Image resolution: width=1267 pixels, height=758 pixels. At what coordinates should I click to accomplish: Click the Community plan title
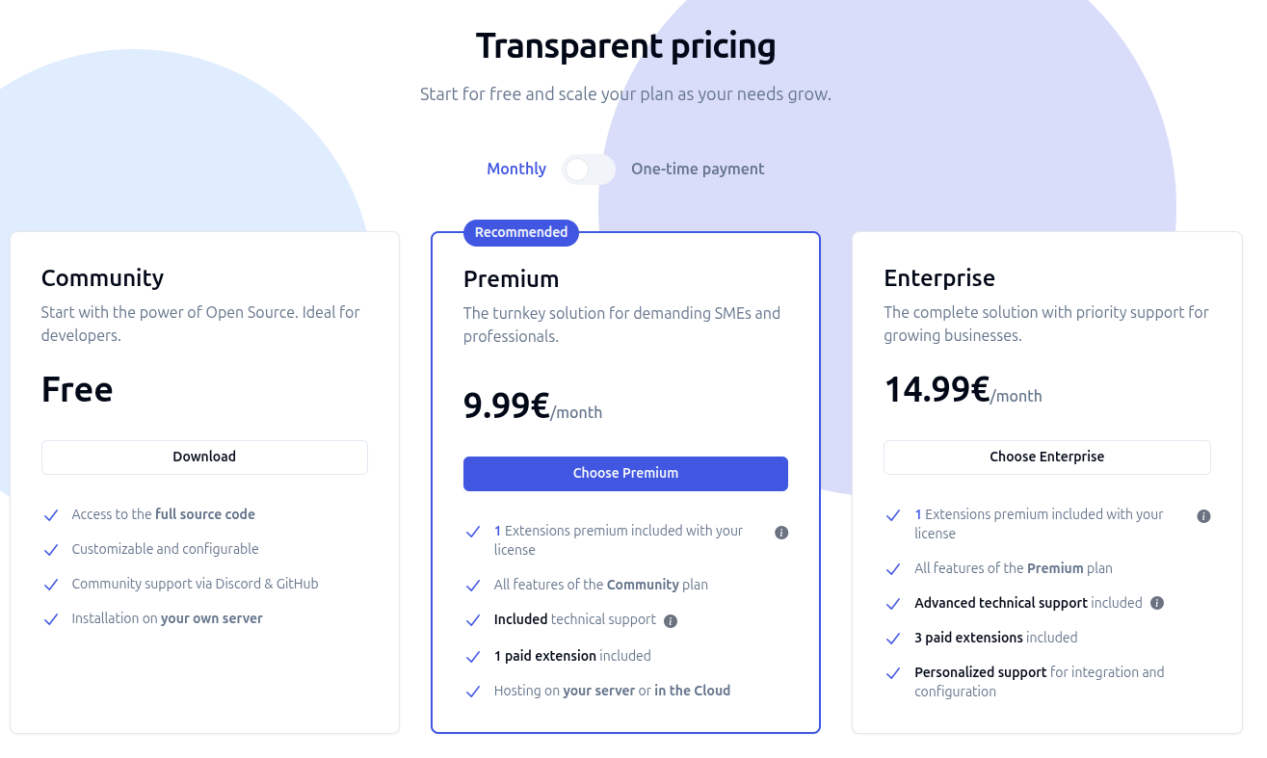102,278
